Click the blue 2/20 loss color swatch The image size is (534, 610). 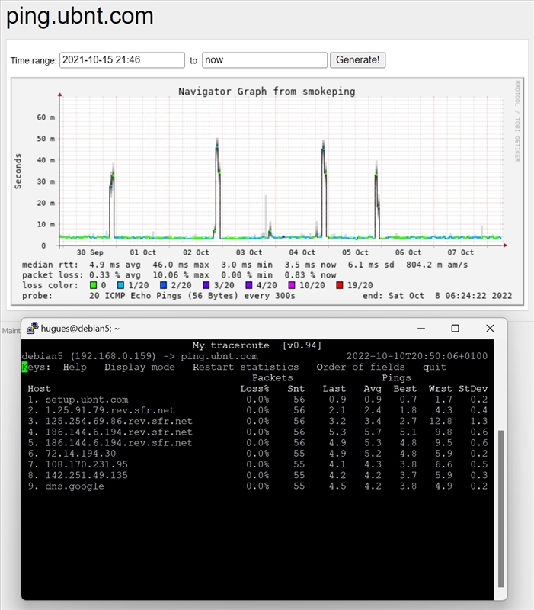click(x=163, y=285)
